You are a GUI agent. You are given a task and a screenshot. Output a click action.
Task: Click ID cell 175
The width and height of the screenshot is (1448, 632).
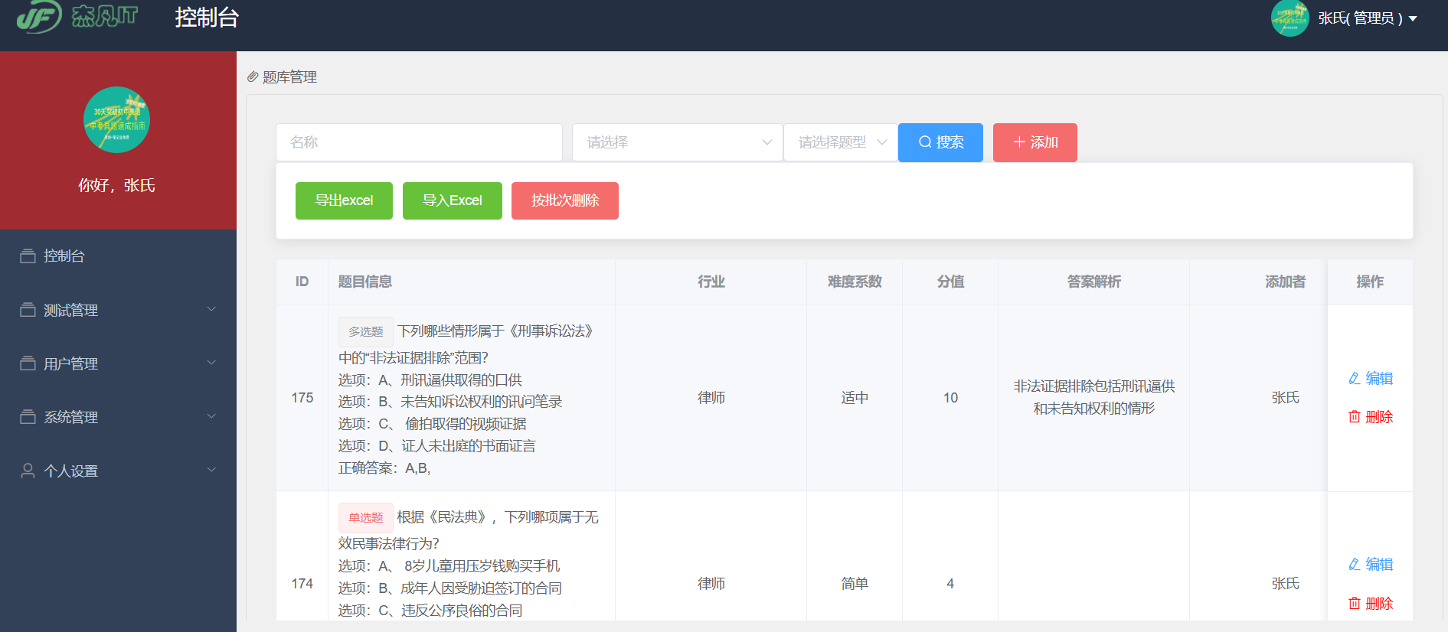(x=302, y=398)
